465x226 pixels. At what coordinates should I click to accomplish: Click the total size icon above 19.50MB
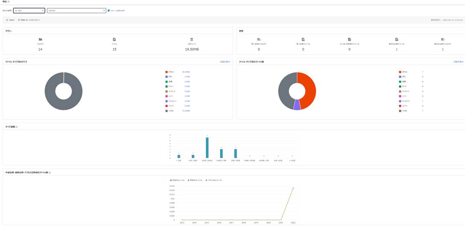[x=192, y=39]
